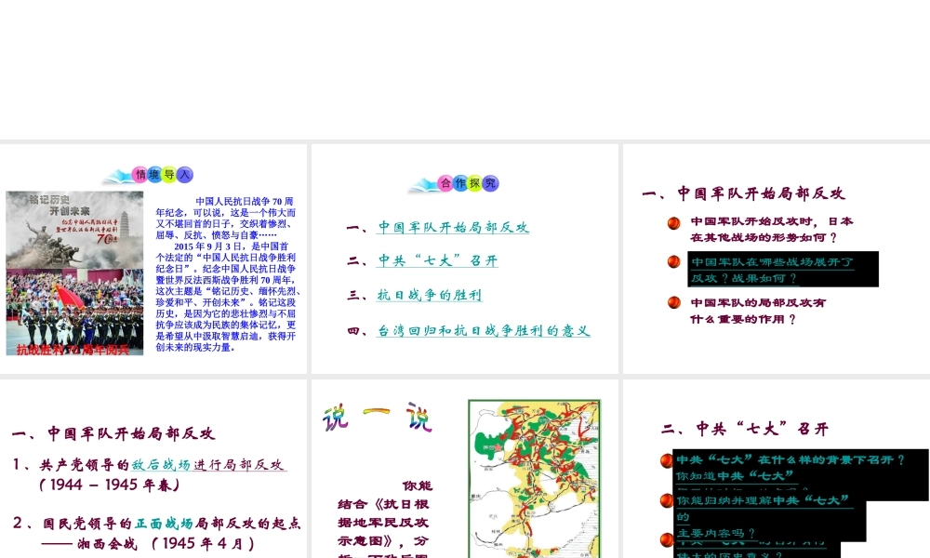Select the 抗日根据地军民反攻示意图 map image
Screen dimensions: 930x558
(x=535, y=479)
